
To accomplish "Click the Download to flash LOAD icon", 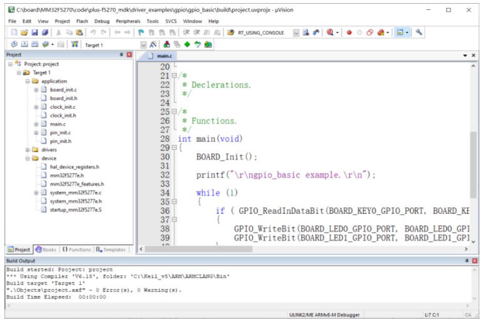I will [x=75, y=44].
